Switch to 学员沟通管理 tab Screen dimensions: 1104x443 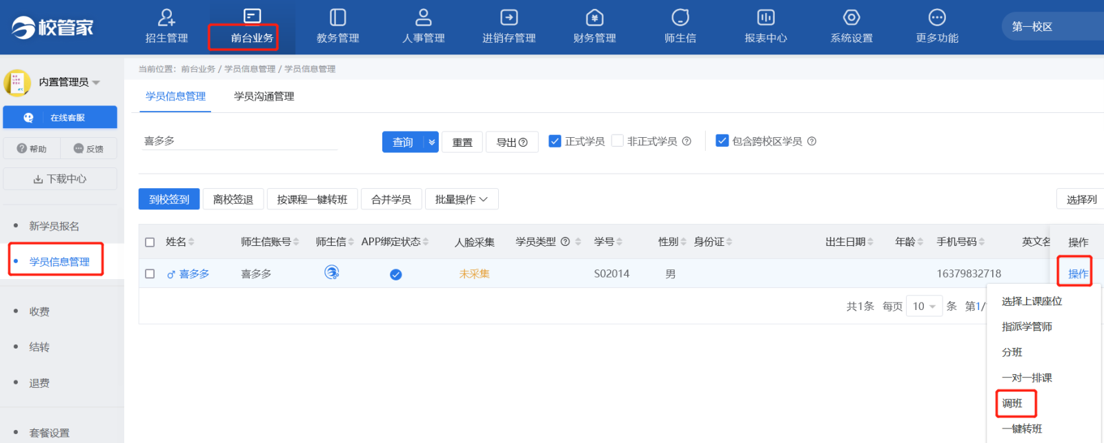click(264, 96)
